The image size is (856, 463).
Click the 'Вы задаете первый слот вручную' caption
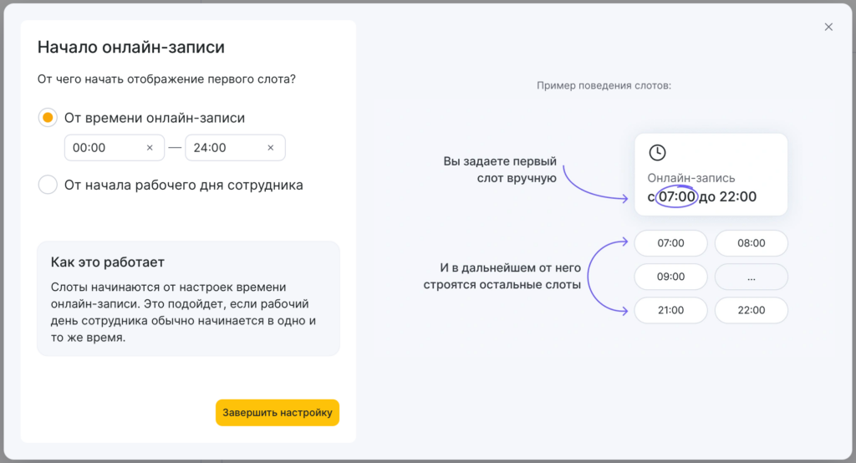point(500,170)
